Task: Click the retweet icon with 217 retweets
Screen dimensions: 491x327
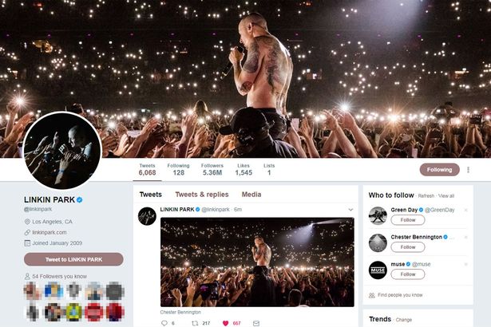Action: coord(195,323)
